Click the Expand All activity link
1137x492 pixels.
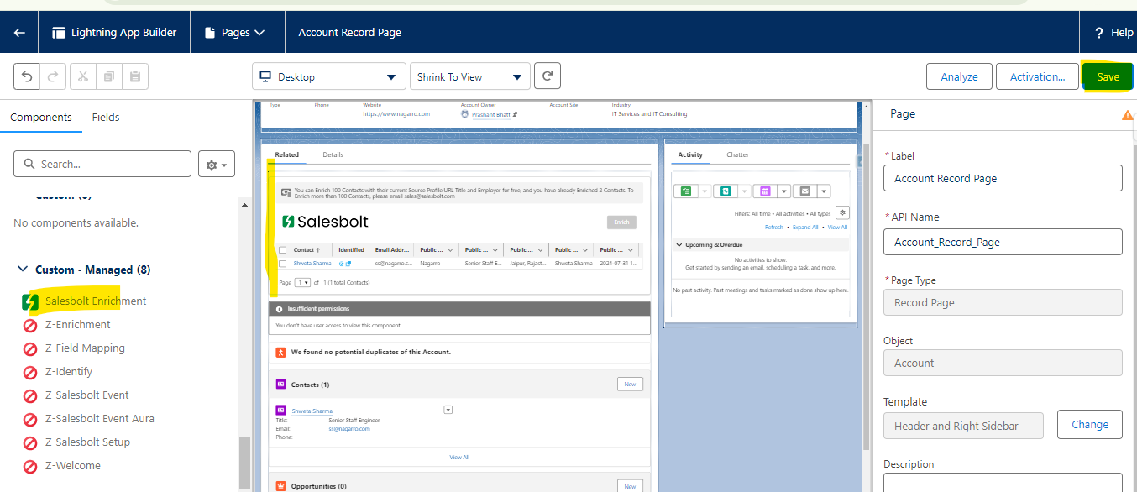pos(805,228)
